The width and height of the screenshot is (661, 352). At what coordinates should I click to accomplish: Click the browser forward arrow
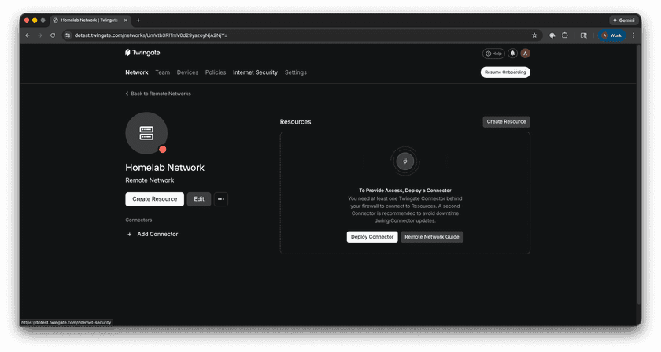pos(40,35)
